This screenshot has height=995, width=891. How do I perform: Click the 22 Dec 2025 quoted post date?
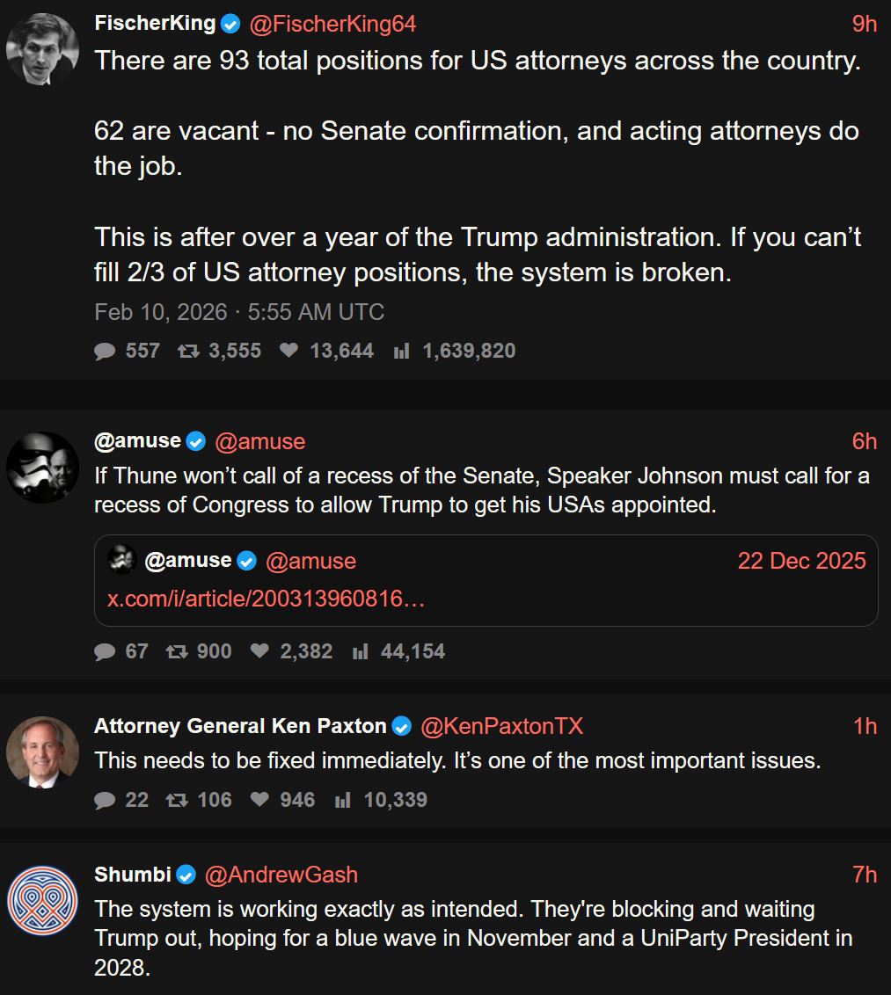tap(801, 561)
